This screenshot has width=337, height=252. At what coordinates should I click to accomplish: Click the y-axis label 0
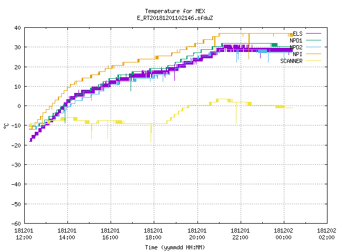pos(19,106)
